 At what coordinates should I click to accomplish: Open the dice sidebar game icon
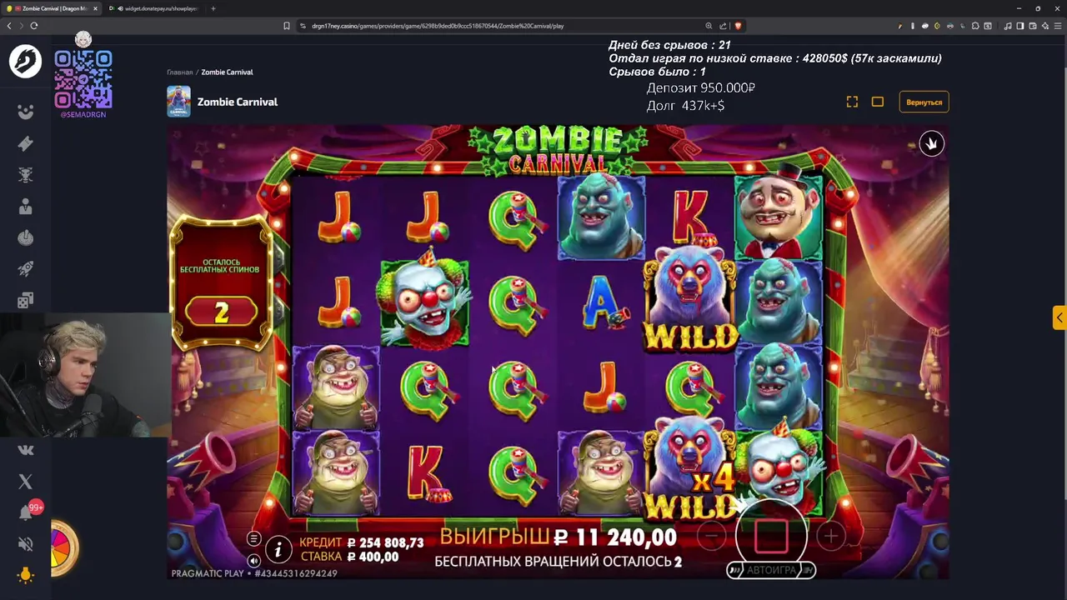click(x=26, y=300)
